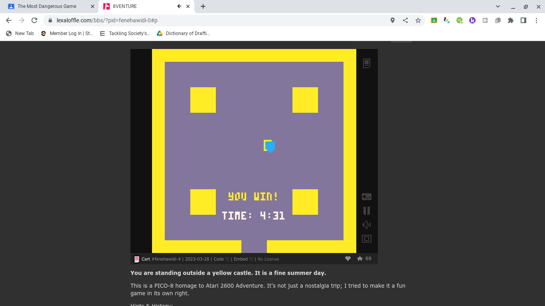
Task: Open the purple K extension icon
Action: tap(472, 20)
